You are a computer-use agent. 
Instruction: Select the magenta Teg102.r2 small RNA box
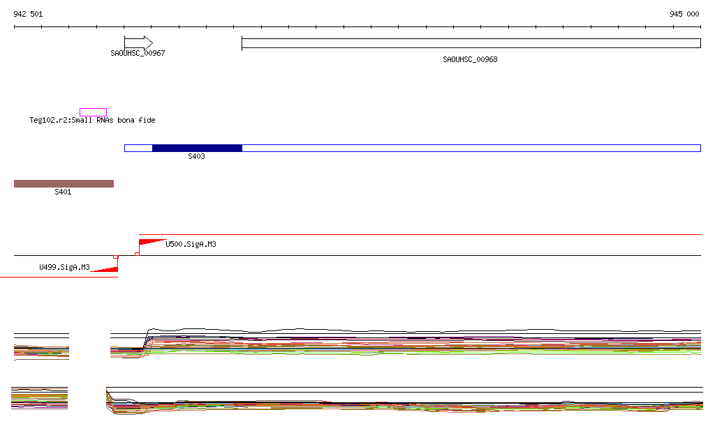point(93,112)
